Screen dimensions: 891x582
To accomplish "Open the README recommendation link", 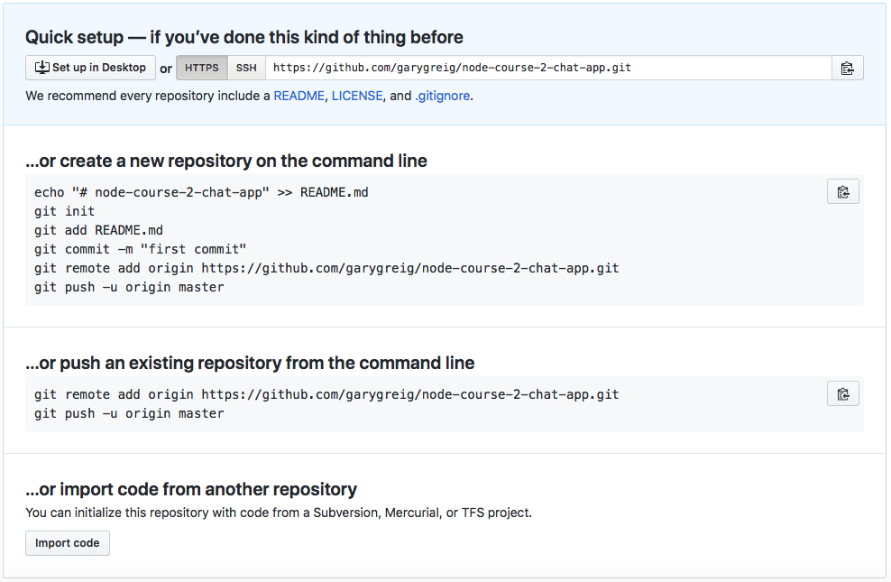I will pos(299,96).
